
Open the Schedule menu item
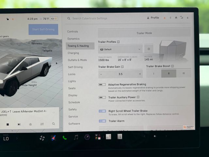coord(74,102)
